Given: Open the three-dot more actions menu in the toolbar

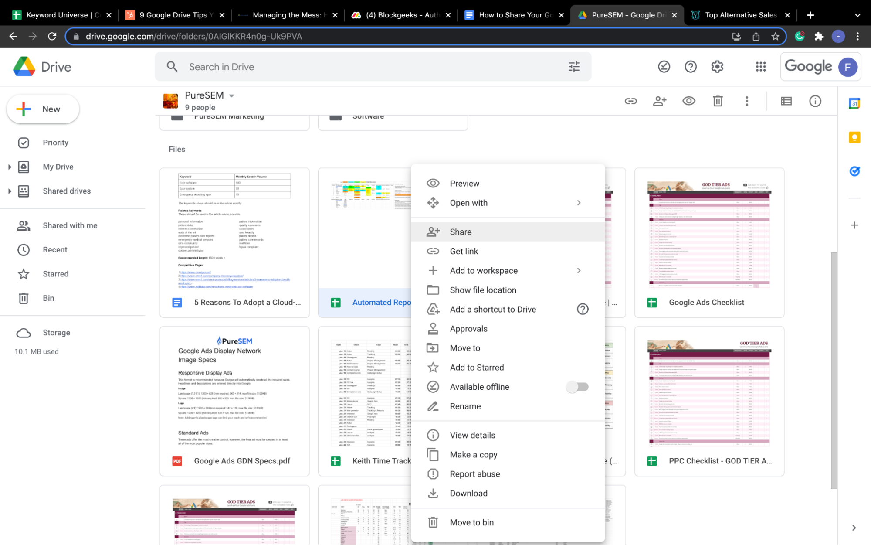Looking at the screenshot, I should point(747,101).
